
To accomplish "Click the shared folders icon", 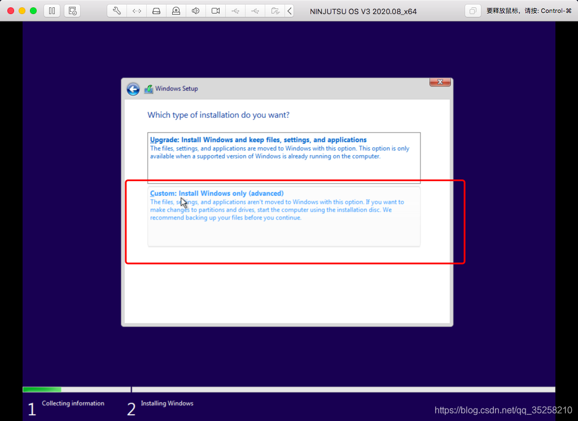I will 275,11.
